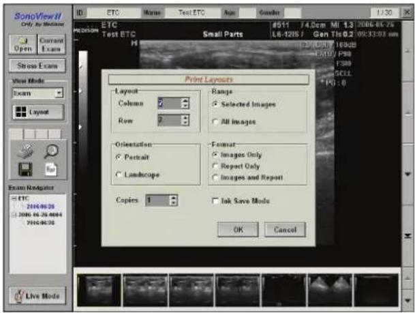
Task: Click the 1/30 image counter
Action: coord(384,13)
